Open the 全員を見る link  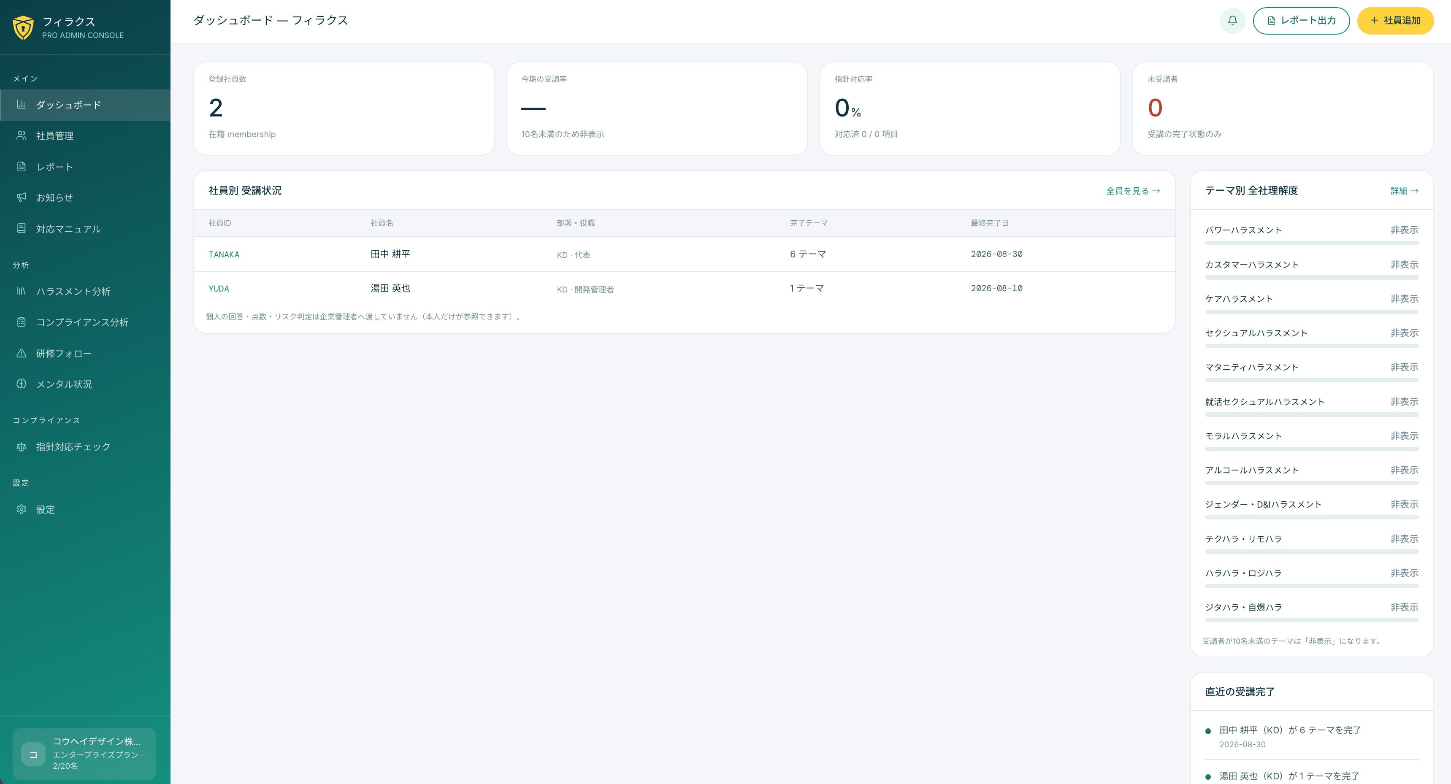(1133, 191)
